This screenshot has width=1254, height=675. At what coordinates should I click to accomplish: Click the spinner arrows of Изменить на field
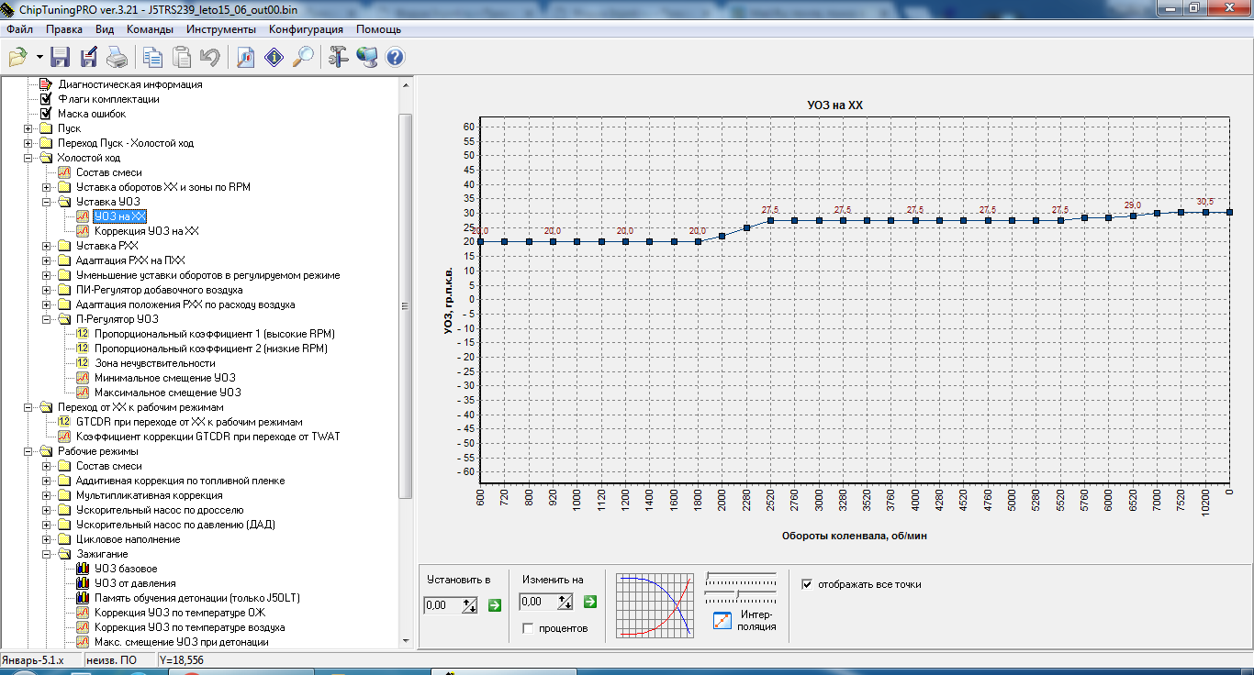[565, 602]
